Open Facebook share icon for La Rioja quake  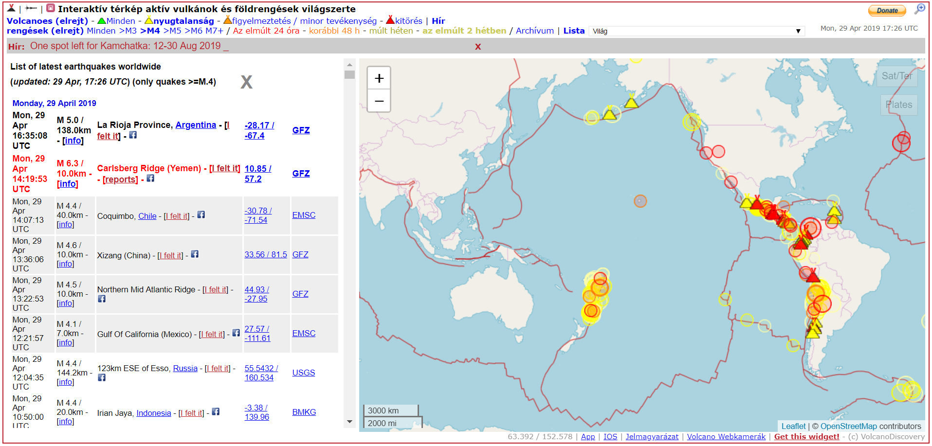[133, 135]
